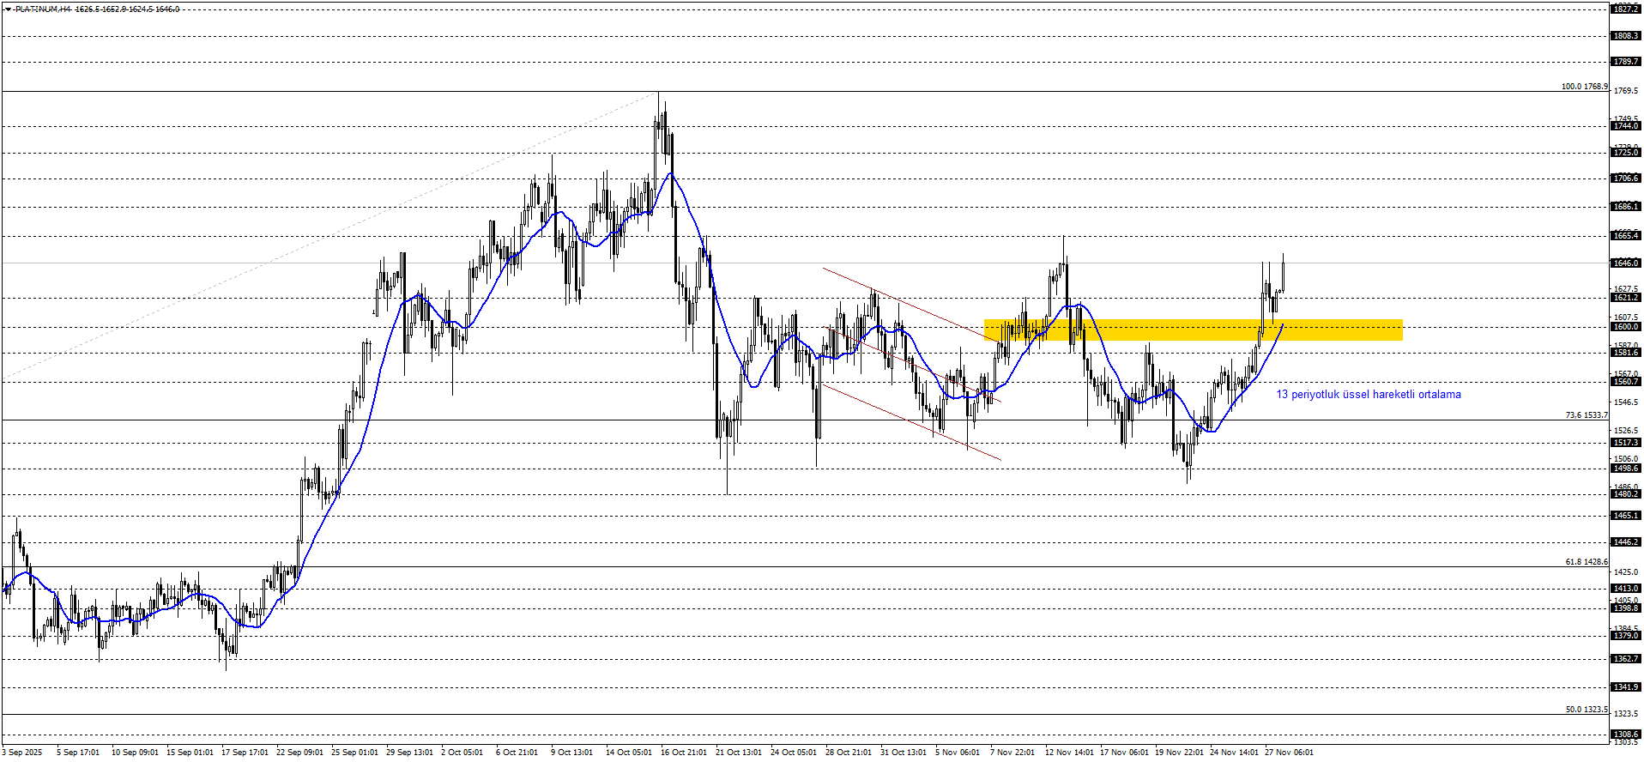
Task: Click the 1308.6 price level tag
Action: click(x=1626, y=735)
